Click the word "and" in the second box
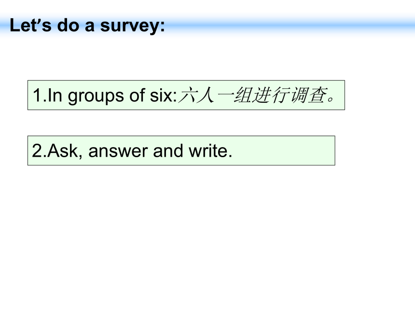Image resolution: width=415 pixels, height=311 pixels. (168, 151)
